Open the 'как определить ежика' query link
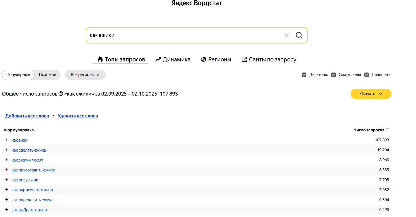 33,200
